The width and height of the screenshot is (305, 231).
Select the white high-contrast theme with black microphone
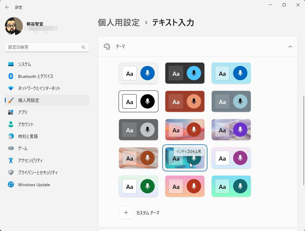click(138, 101)
